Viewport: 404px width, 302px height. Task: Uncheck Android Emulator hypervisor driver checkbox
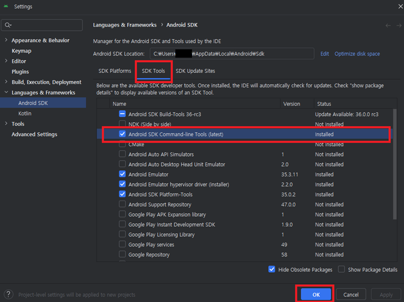tap(122, 184)
